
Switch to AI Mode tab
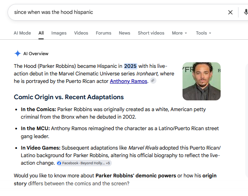click(22, 33)
